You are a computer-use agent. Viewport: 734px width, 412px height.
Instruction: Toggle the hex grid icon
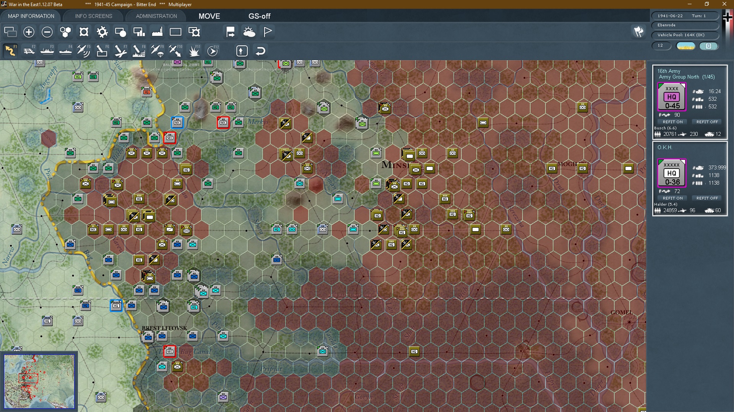65,32
